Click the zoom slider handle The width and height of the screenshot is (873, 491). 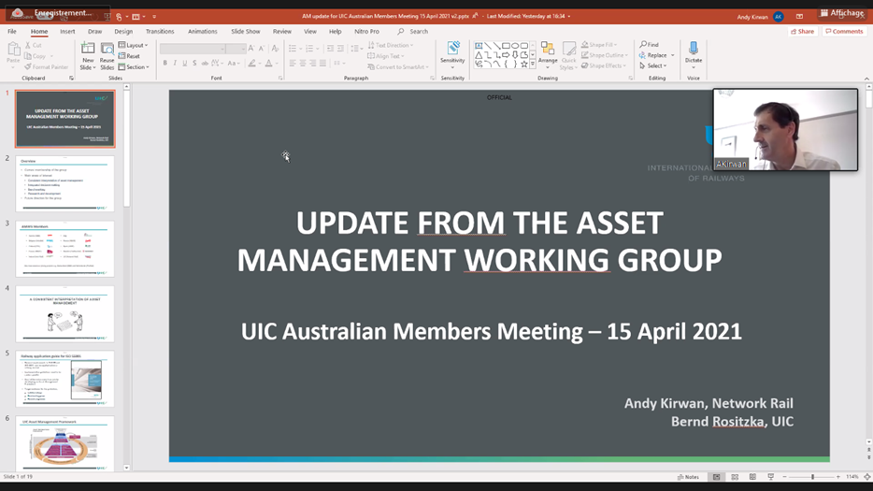click(x=813, y=477)
